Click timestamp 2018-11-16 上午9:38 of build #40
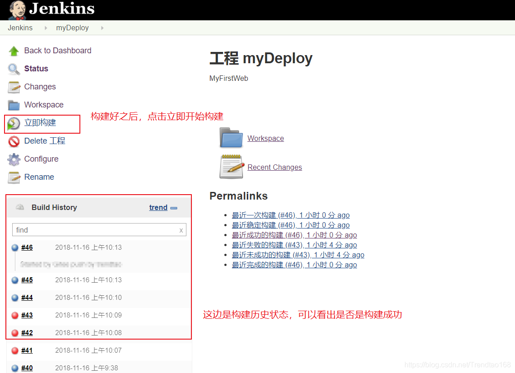The height and width of the screenshot is (373, 515). tap(87, 368)
